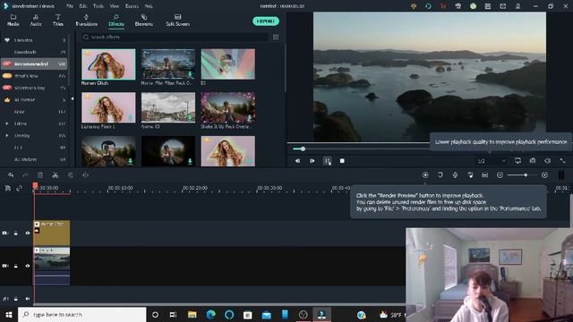Expand the Overlay category arrow

[7, 135]
